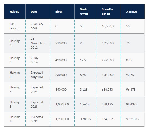
Task: Click the Block reward column header
Action: 84,12
